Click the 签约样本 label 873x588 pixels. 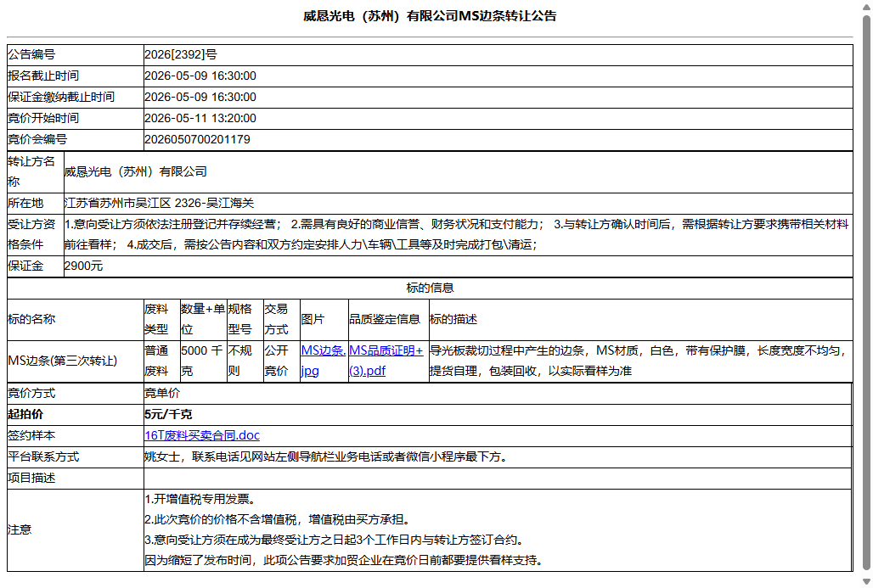click(x=31, y=435)
